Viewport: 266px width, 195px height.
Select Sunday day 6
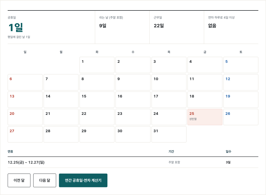[x=25, y=82]
